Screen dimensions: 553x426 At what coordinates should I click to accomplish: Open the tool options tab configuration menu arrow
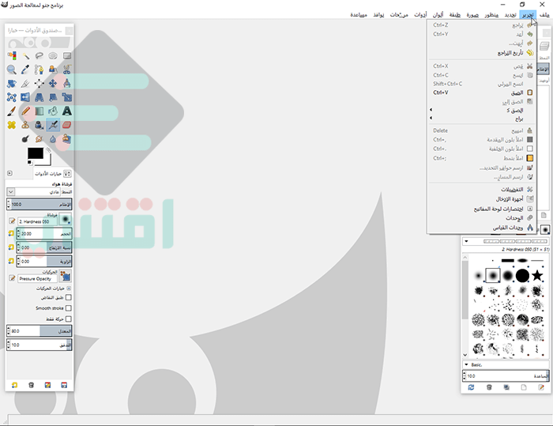click(x=9, y=173)
